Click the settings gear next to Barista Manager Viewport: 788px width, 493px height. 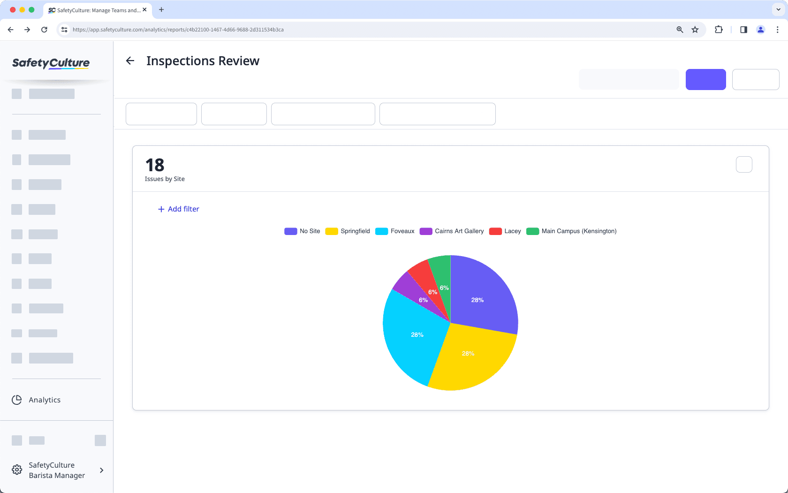17,470
